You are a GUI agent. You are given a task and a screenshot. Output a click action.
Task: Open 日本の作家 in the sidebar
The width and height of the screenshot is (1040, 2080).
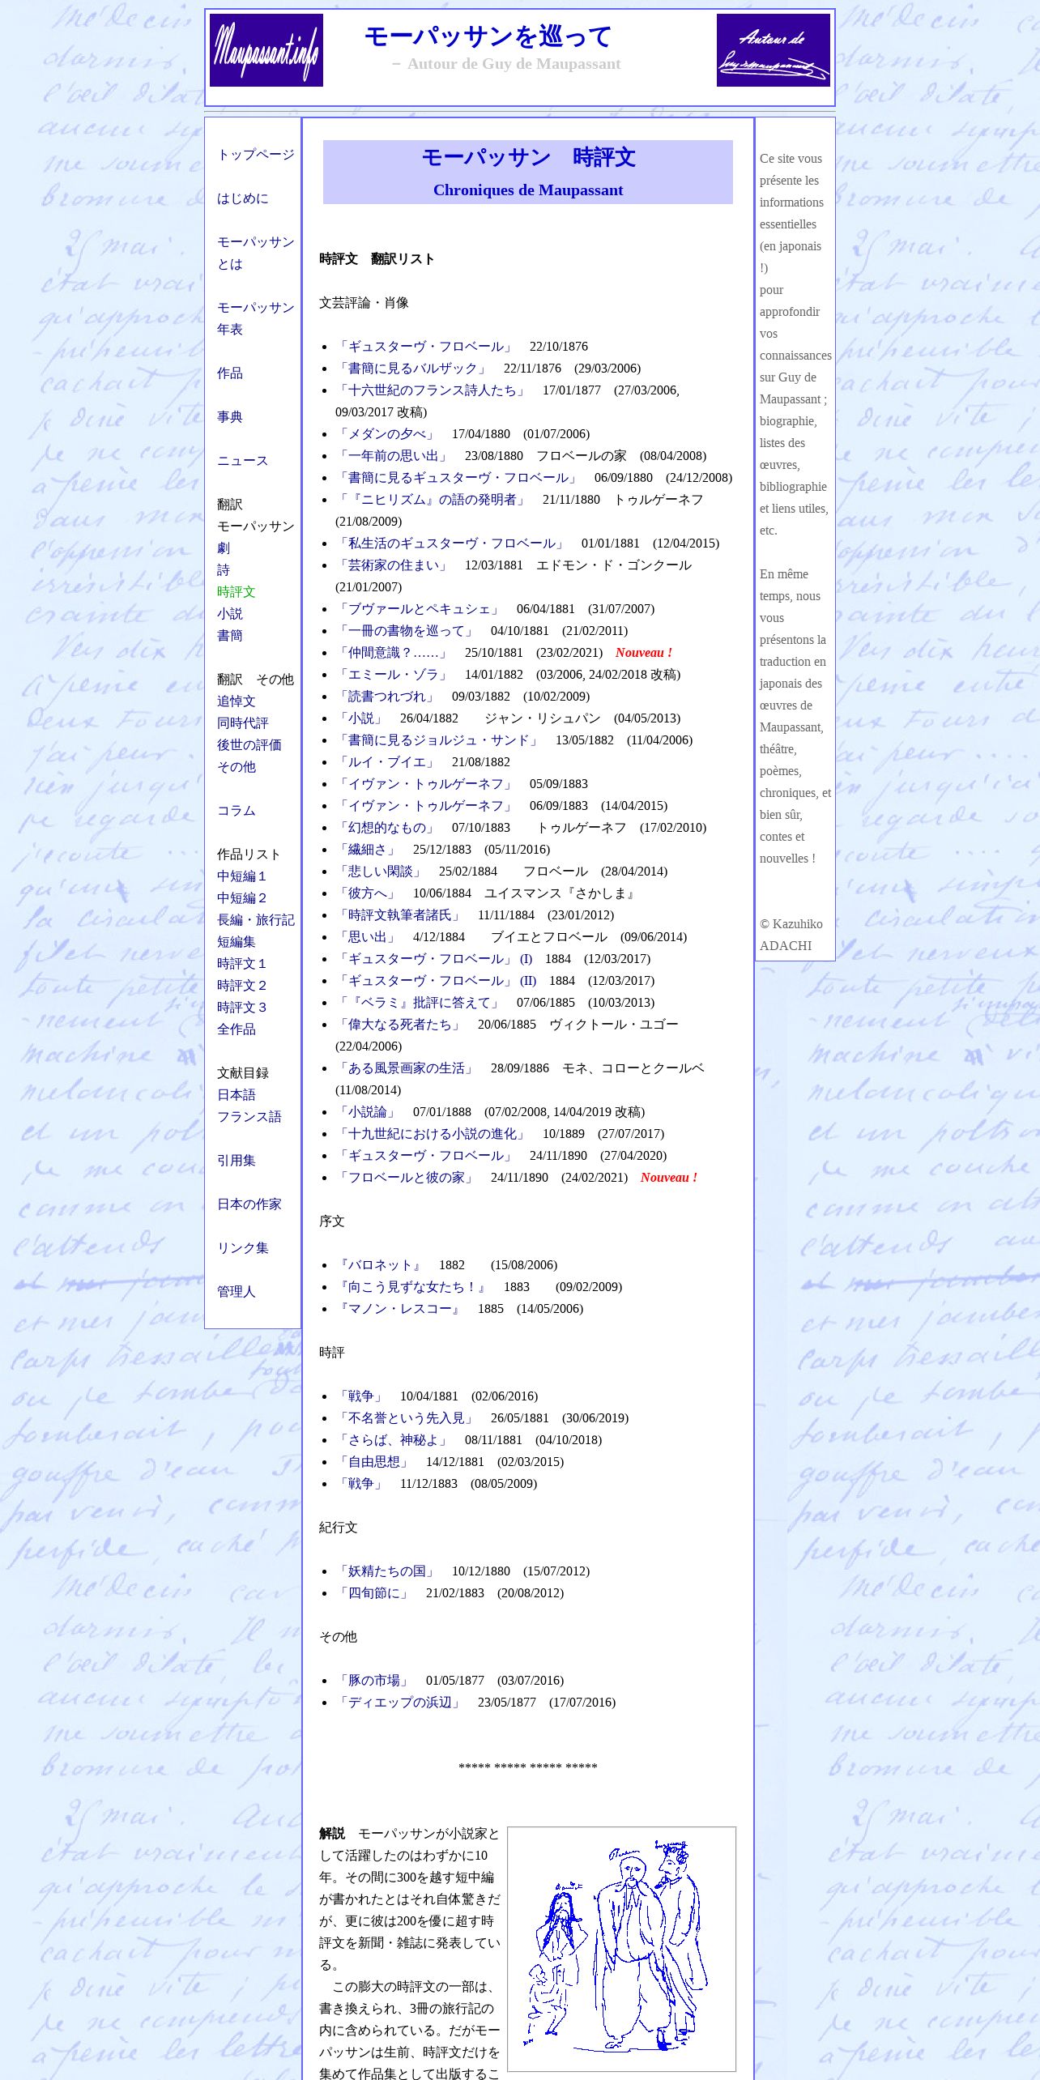tap(249, 1204)
